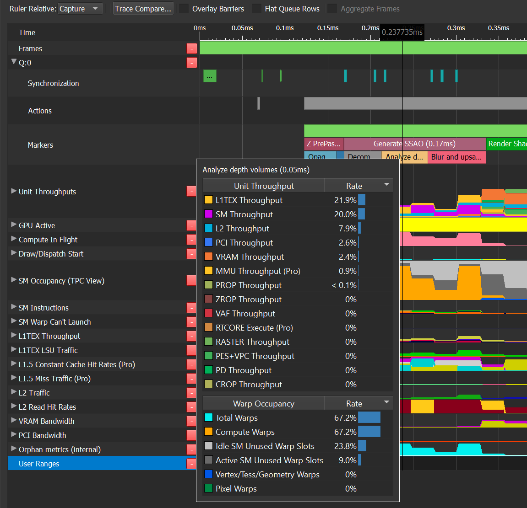Remove the VRAM Bandwidth row minus icon

[x=192, y=421]
